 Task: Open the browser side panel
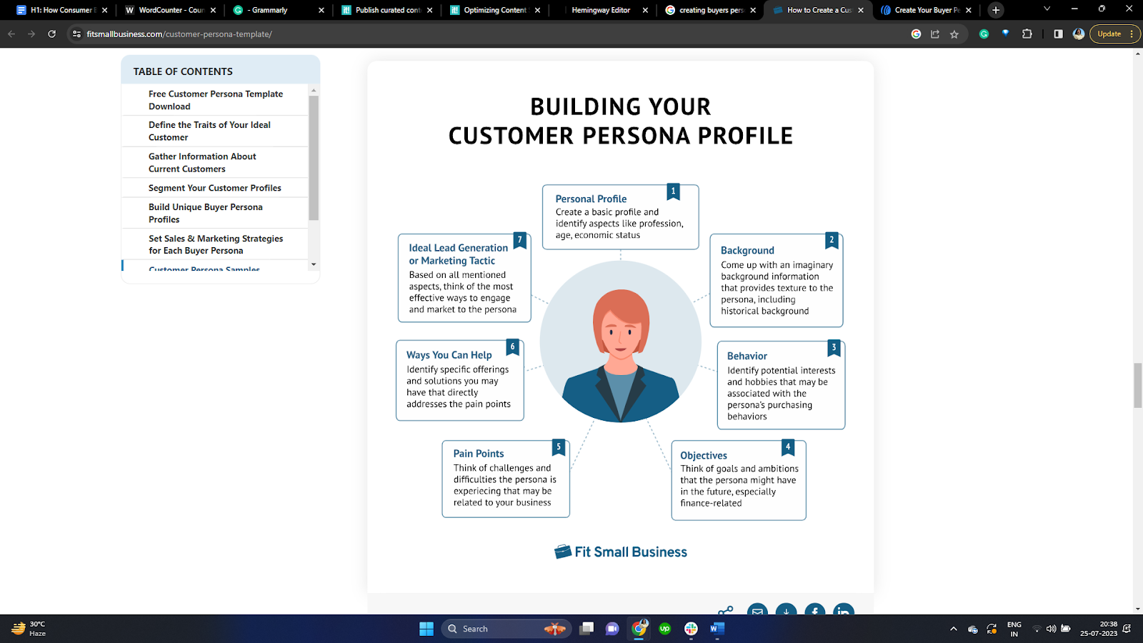coord(1058,34)
